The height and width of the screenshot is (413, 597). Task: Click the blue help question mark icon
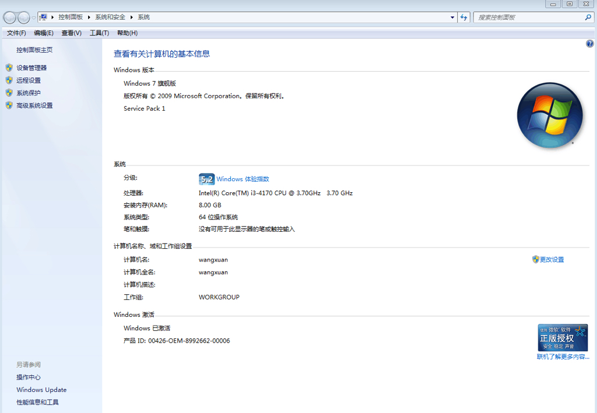point(590,44)
